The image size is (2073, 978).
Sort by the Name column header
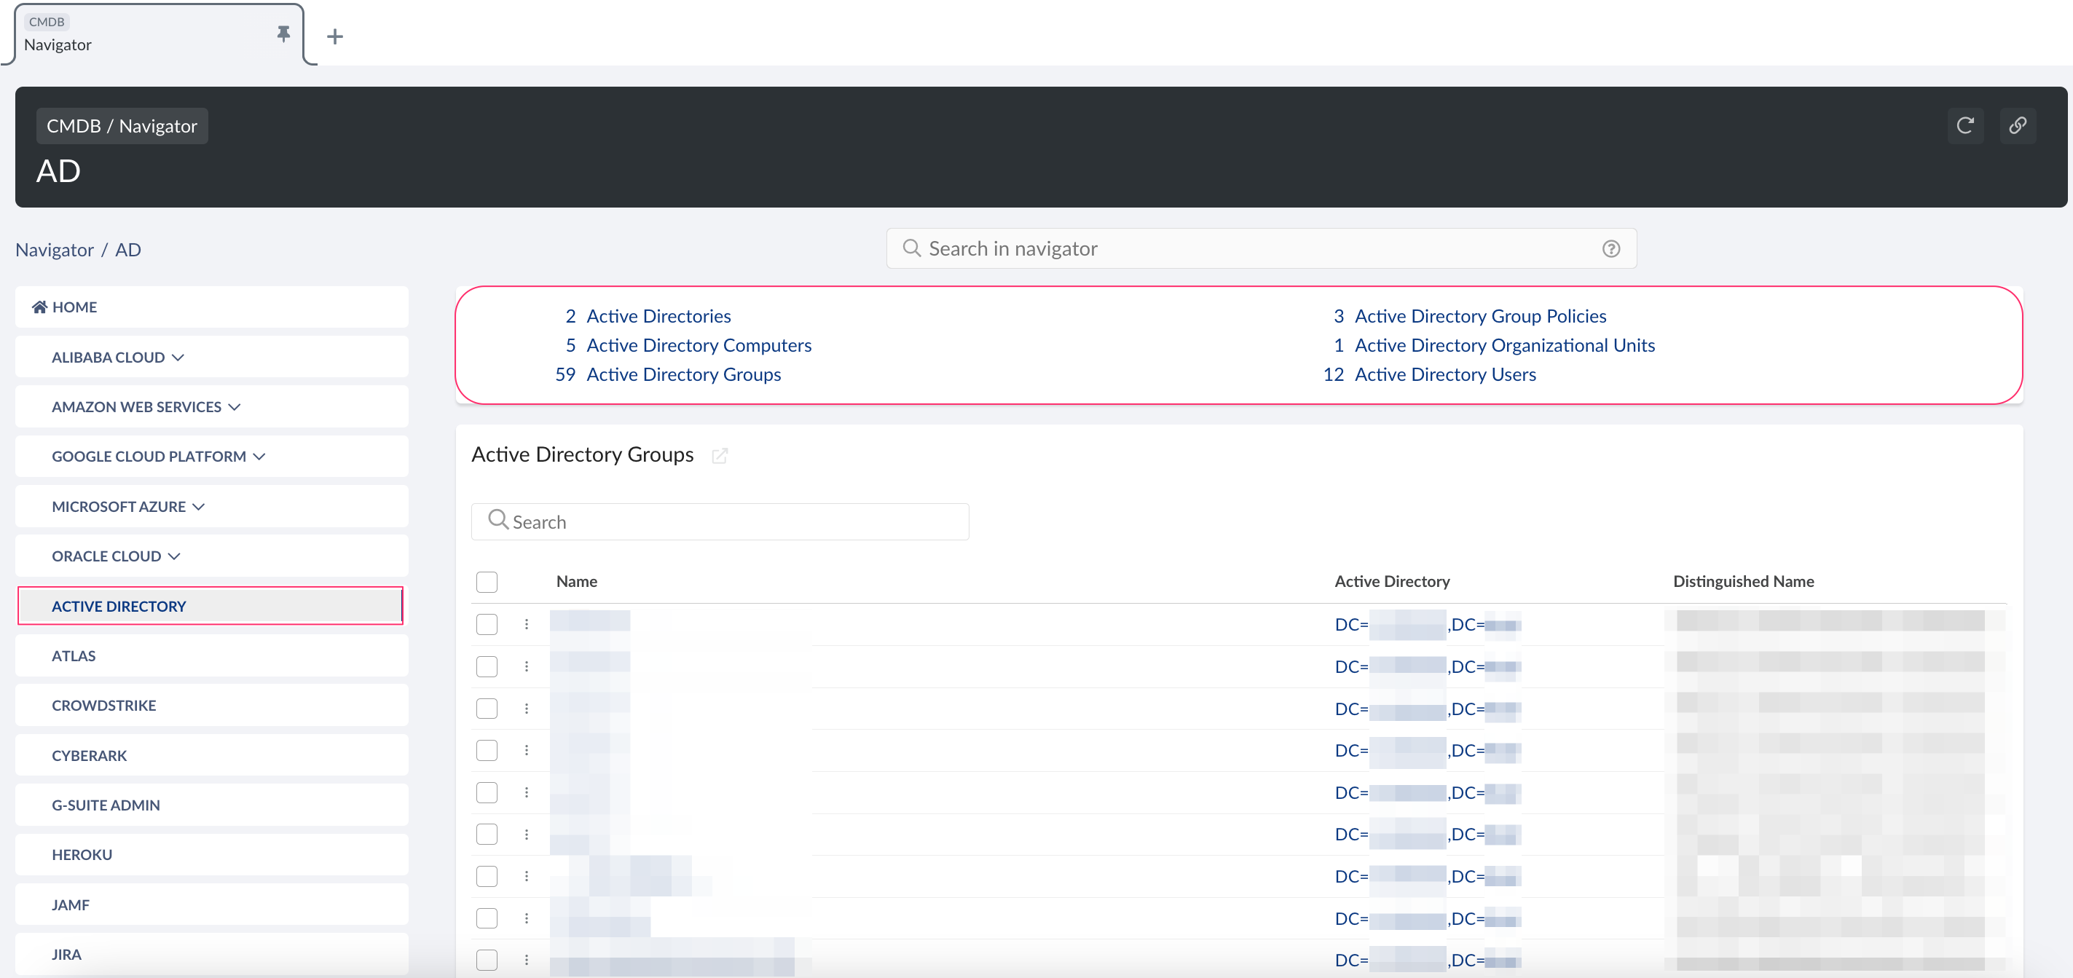[576, 582]
